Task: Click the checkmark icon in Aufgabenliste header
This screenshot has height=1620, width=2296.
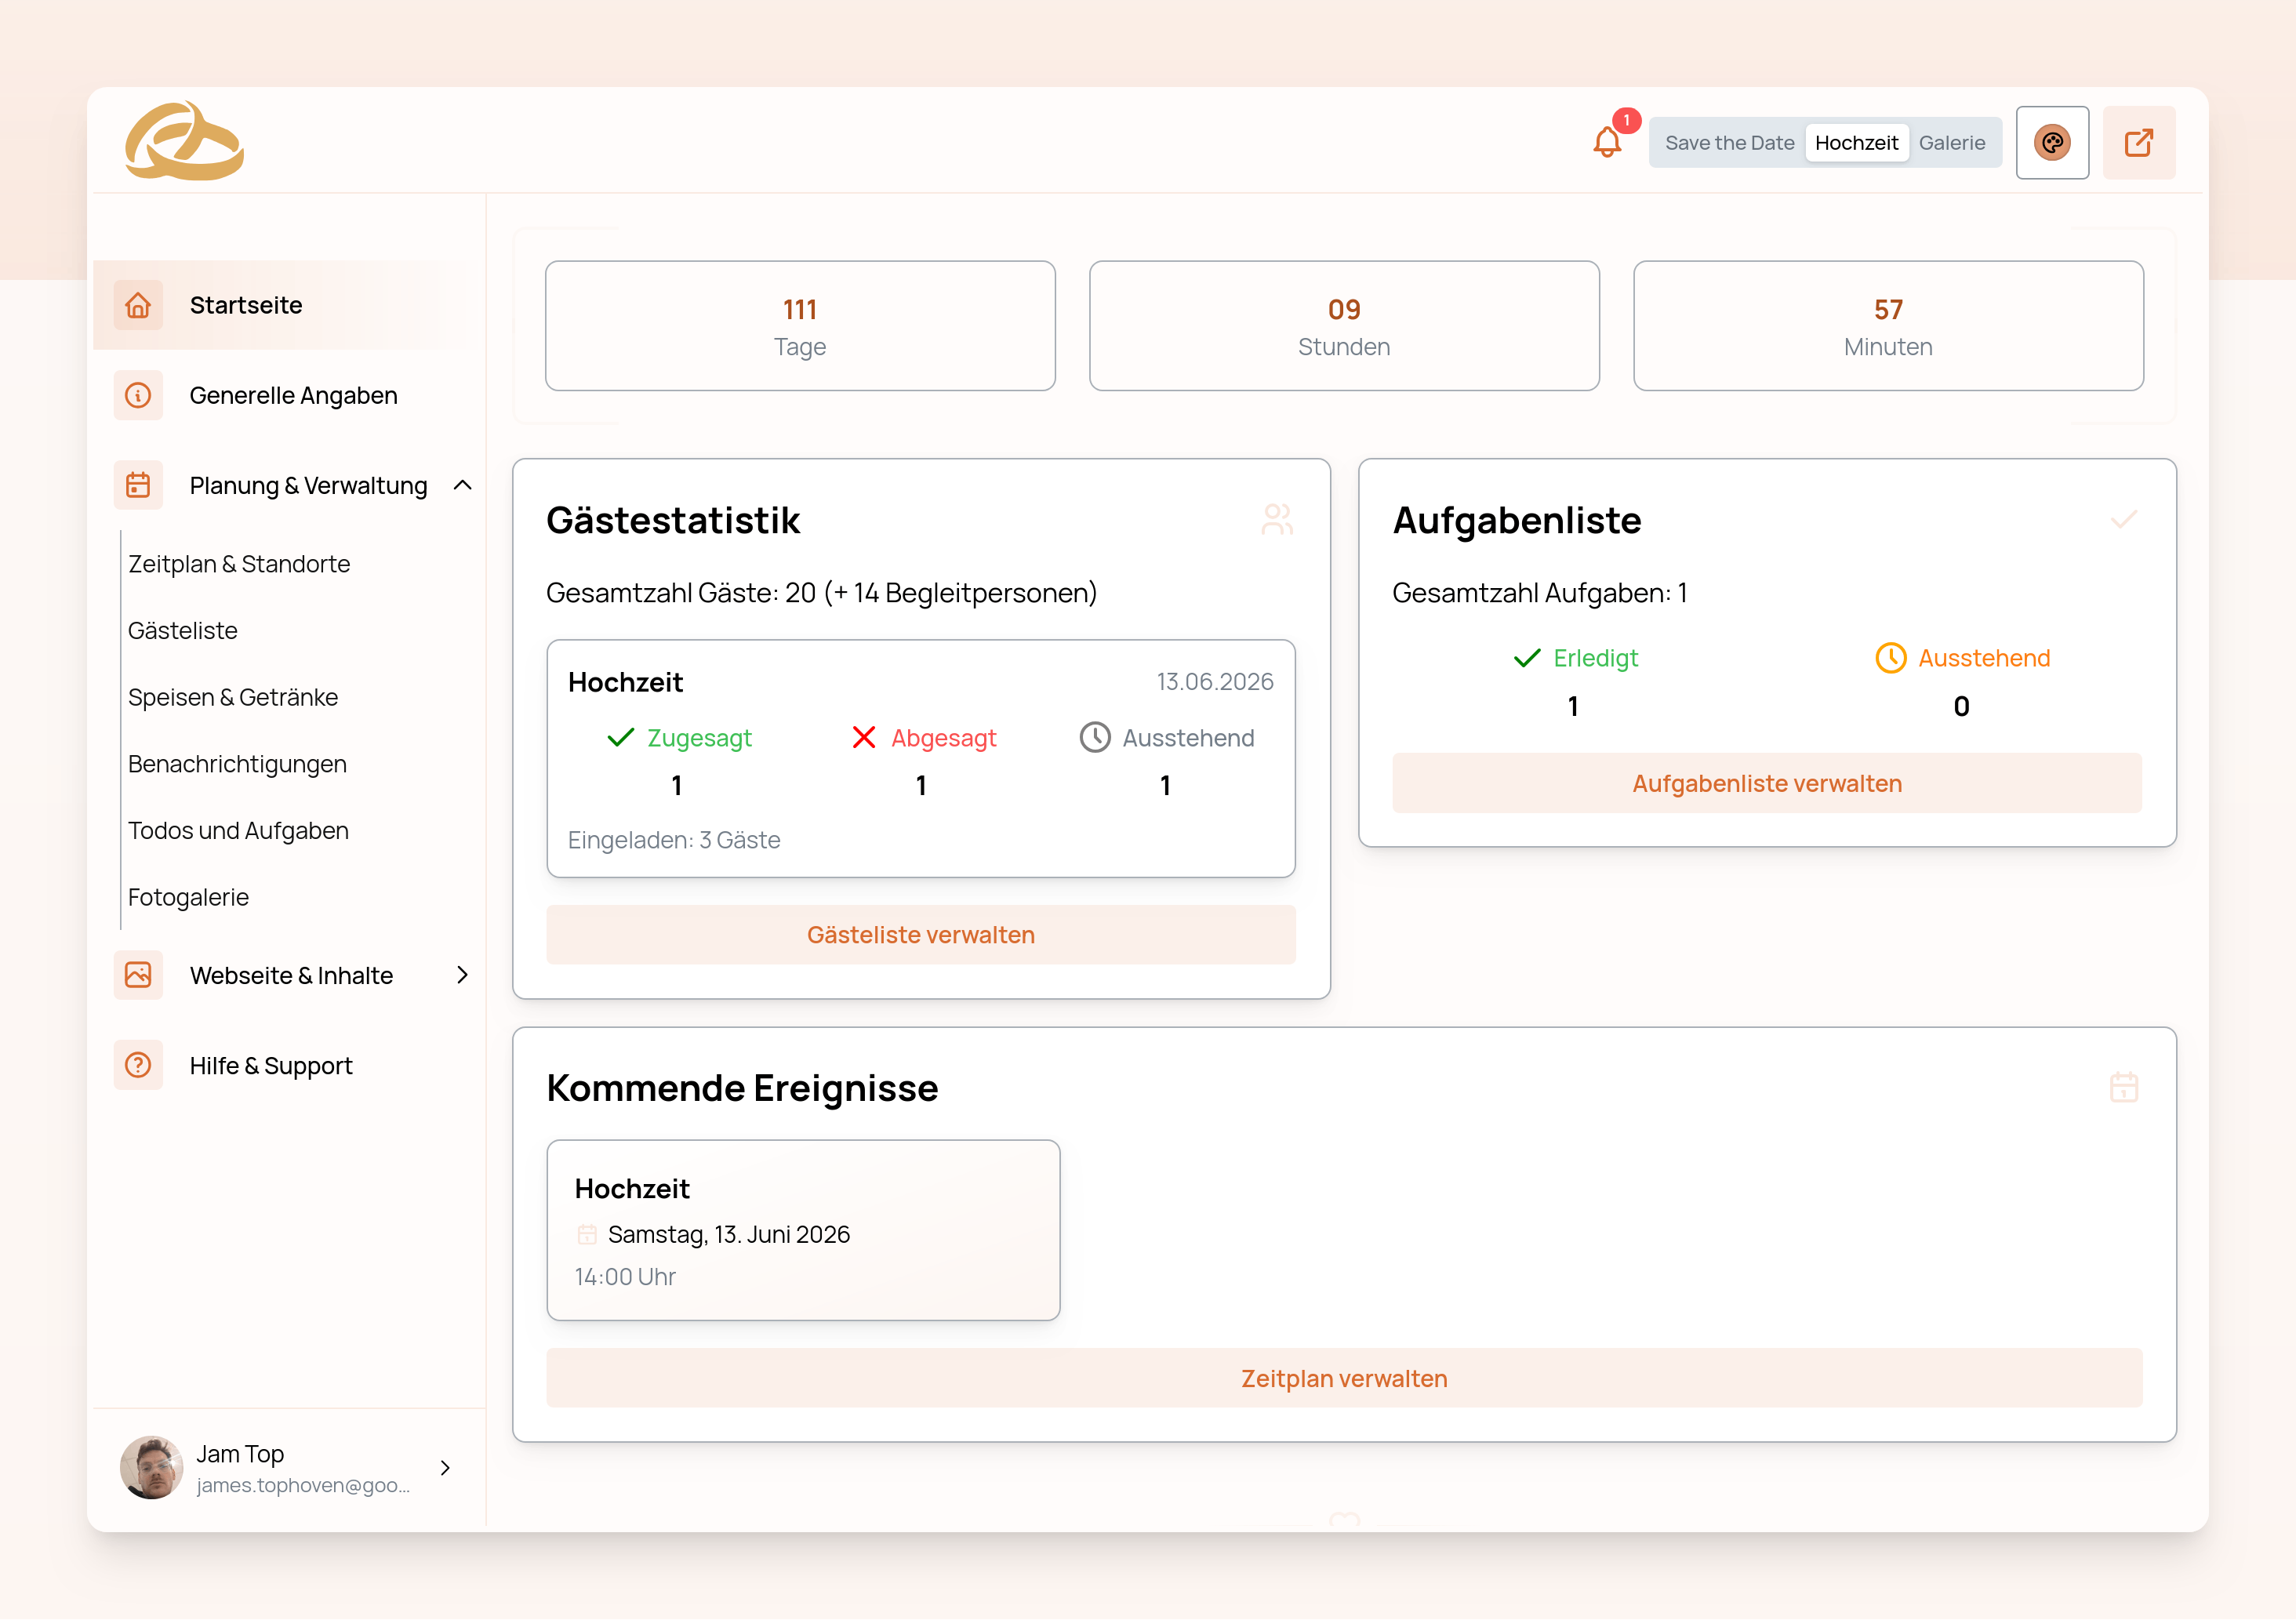Action: pos(2125,519)
